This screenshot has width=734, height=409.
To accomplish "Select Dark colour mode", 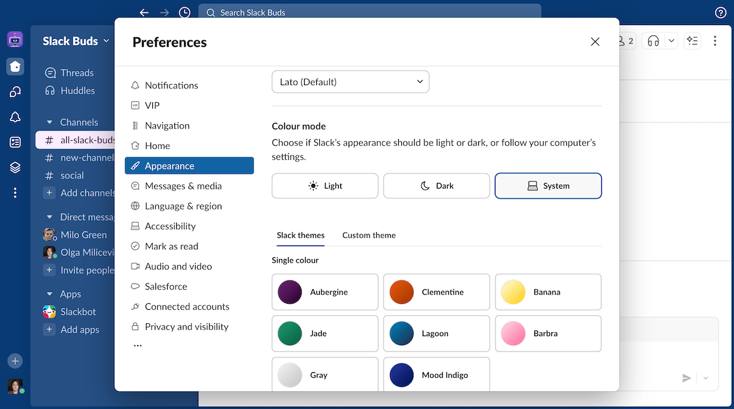I will click(437, 186).
